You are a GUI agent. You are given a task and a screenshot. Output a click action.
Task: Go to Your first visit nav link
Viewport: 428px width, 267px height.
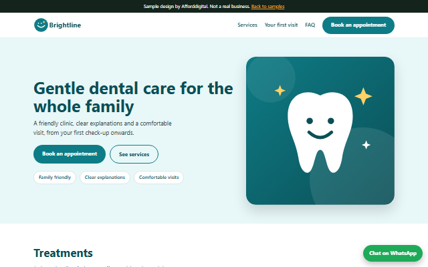[281, 25]
